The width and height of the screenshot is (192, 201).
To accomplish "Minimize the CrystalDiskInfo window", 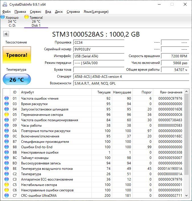I will pyautogui.click(x=159, y=4).
